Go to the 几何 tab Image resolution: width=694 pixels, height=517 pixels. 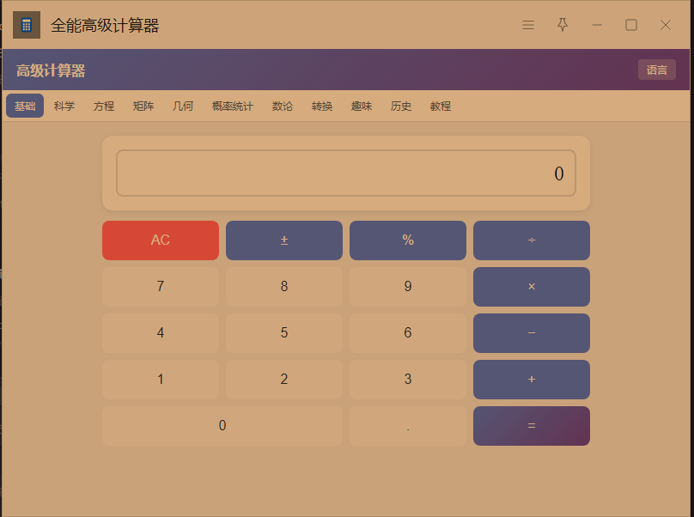click(x=183, y=106)
